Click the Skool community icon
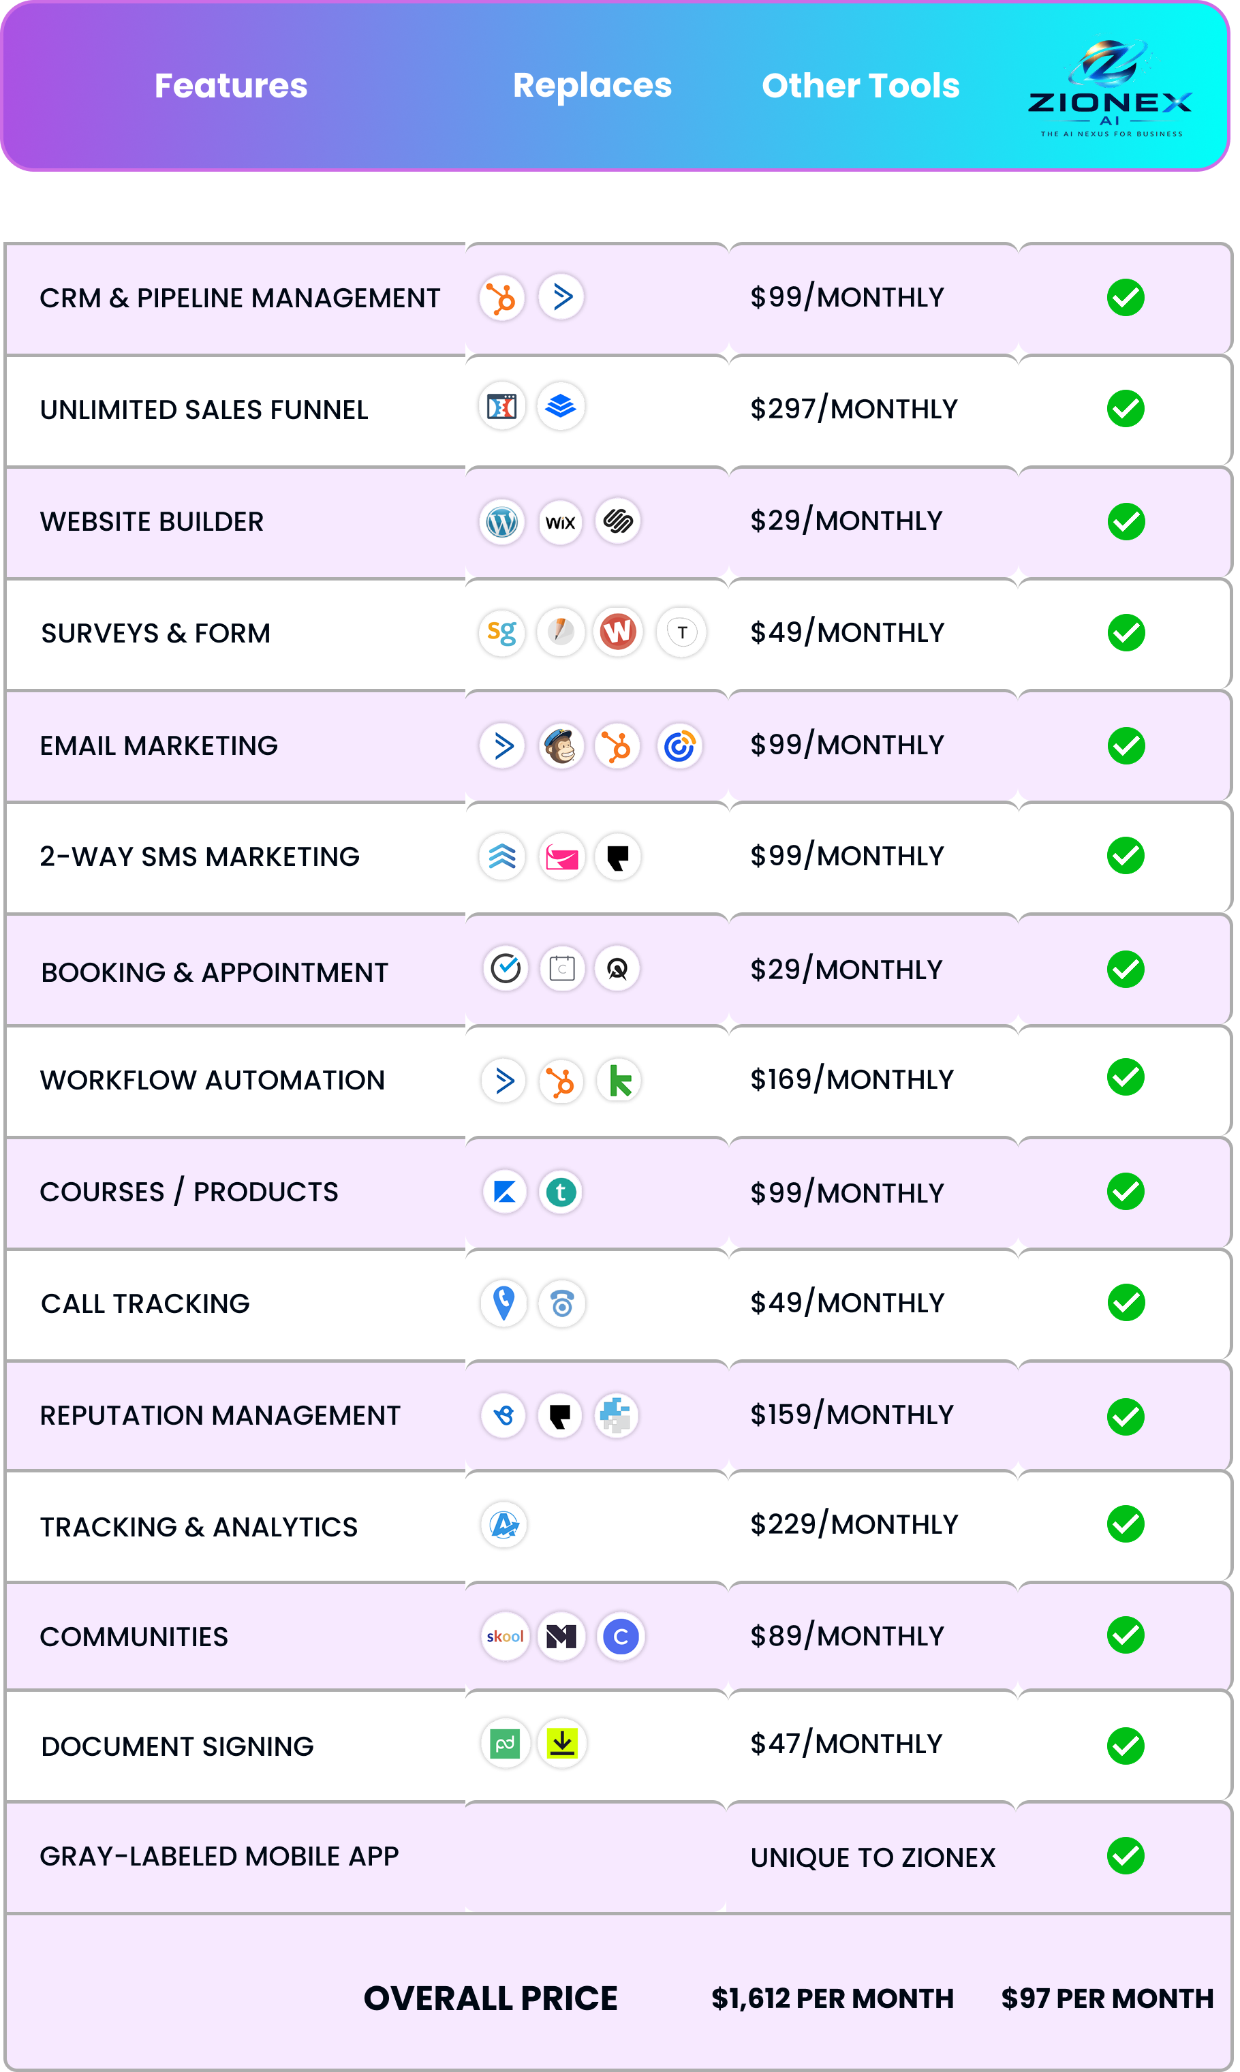This screenshot has width=1240, height=2072. (505, 1636)
